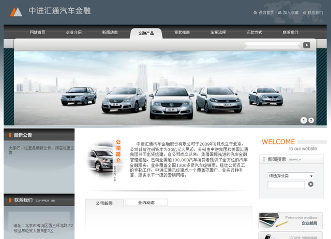Open the Online message banner
The image size is (331, 239).
(x=290, y=236)
